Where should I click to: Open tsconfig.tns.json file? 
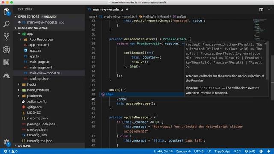tap(49, 141)
